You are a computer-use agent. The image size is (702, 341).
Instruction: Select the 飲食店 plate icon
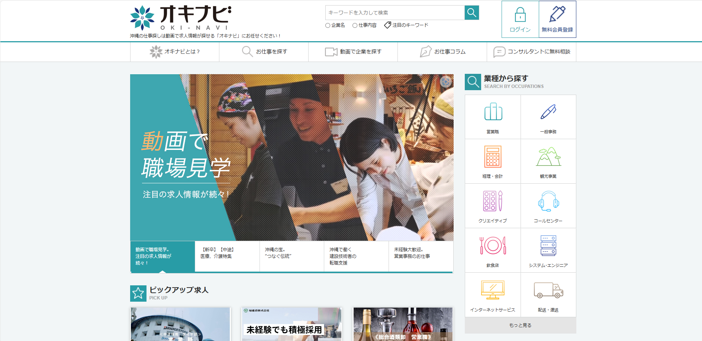tap(493, 246)
